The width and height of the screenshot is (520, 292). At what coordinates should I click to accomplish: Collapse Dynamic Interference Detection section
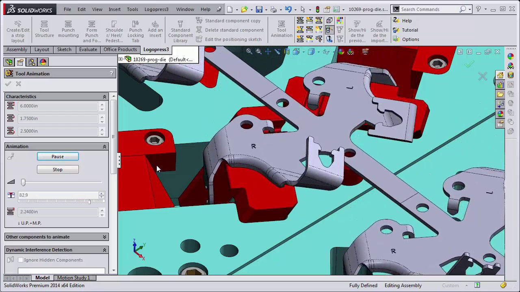click(x=104, y=250)
